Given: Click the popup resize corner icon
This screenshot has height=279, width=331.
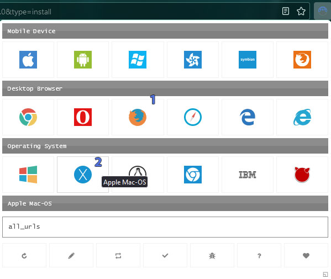Looking at the screenshot, I should 325,275.
